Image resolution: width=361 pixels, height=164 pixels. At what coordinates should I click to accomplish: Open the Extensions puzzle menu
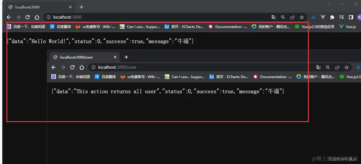[332, 17]
